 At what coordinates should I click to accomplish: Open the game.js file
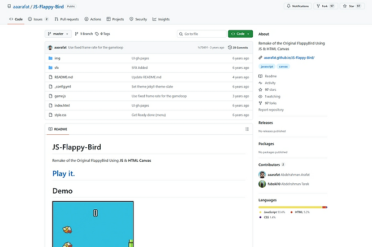click(60, 96)
